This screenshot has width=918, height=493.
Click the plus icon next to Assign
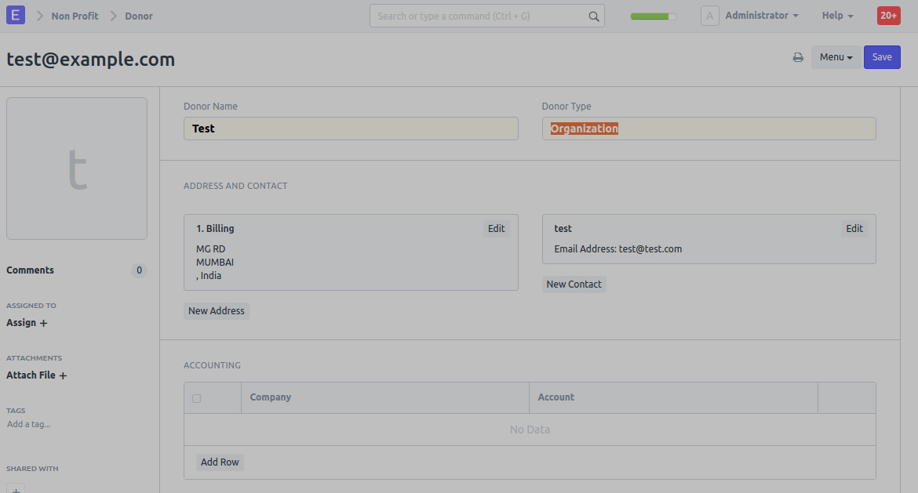[43, 323]
